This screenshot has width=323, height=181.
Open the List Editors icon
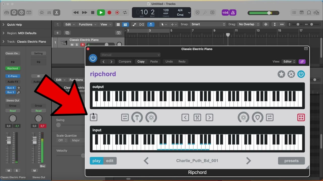tap(294, 13)
